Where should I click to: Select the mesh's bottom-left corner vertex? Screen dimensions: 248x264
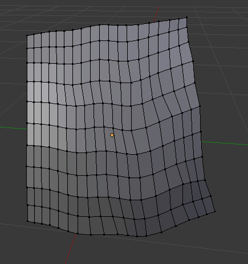tap(27, 221)
